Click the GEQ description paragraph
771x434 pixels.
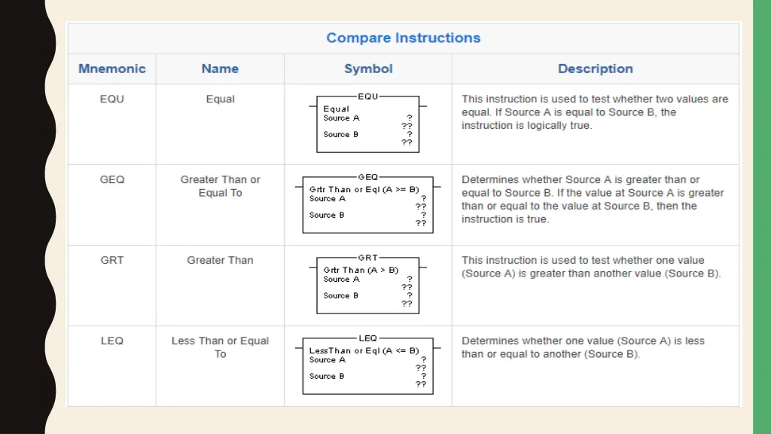593,199
